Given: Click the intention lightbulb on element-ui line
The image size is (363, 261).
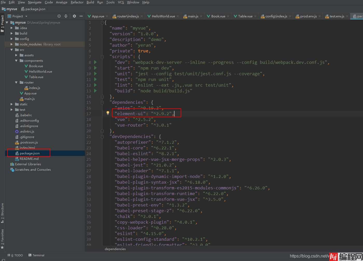Looking at the screenshot, I should point(108,113).
